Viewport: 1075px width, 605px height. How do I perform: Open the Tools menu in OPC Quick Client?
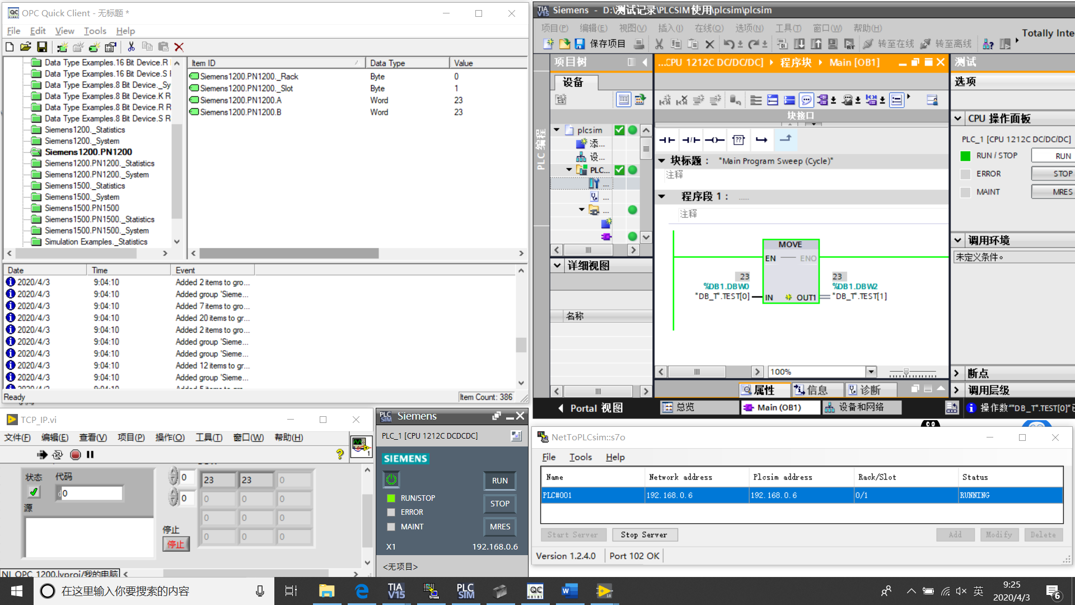[x=95, y=31]
